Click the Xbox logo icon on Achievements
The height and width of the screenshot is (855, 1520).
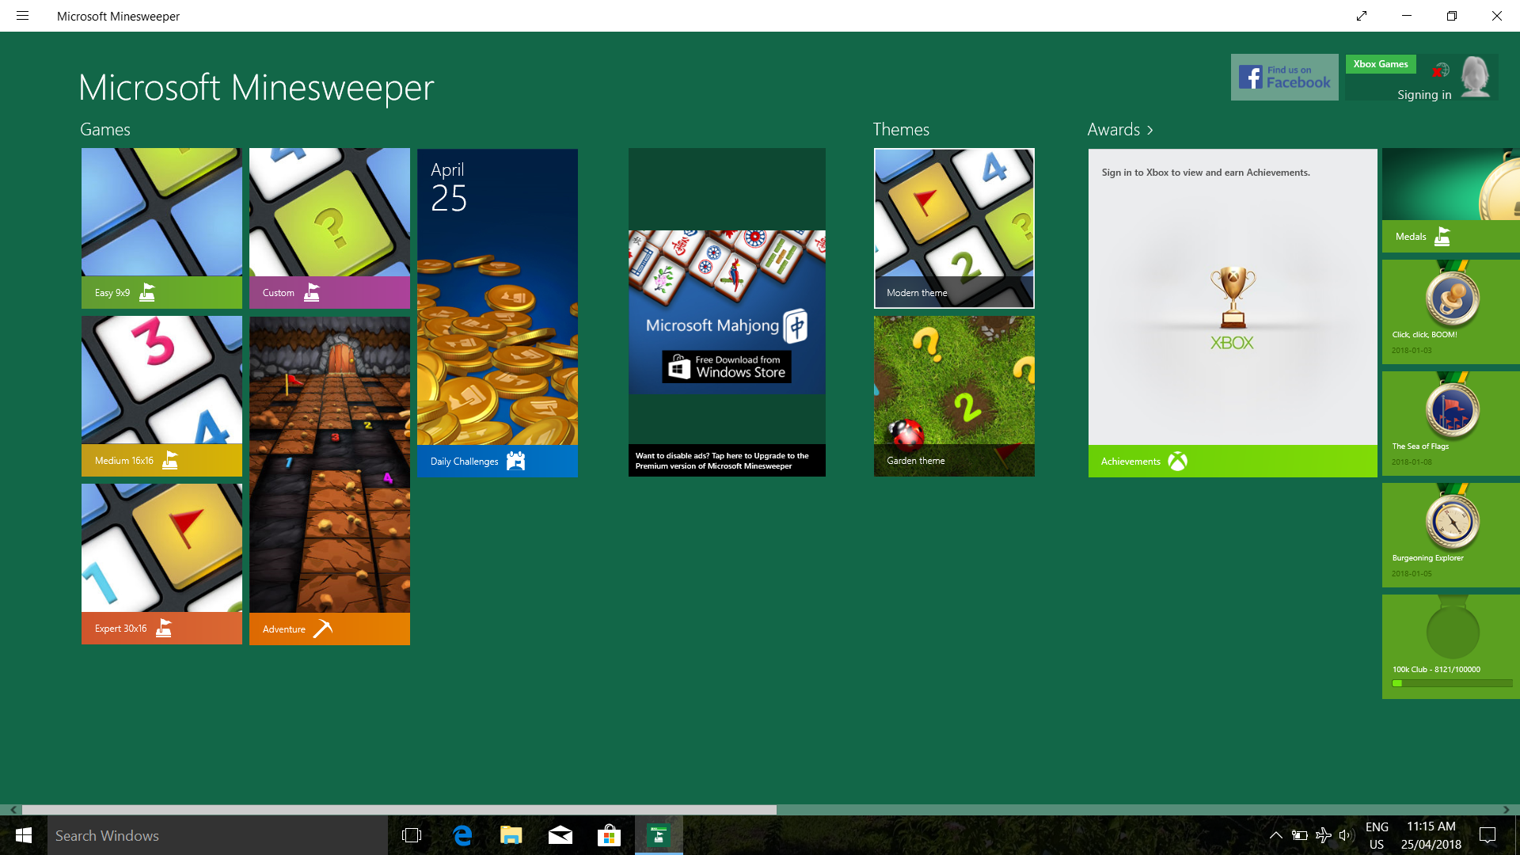[1177, 461]
